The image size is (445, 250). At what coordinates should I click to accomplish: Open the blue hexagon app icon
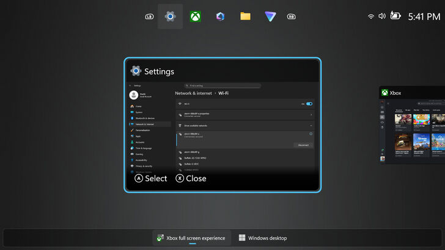click(220, 16)
